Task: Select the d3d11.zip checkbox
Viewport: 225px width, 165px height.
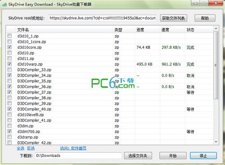Action: pos(9,58)
